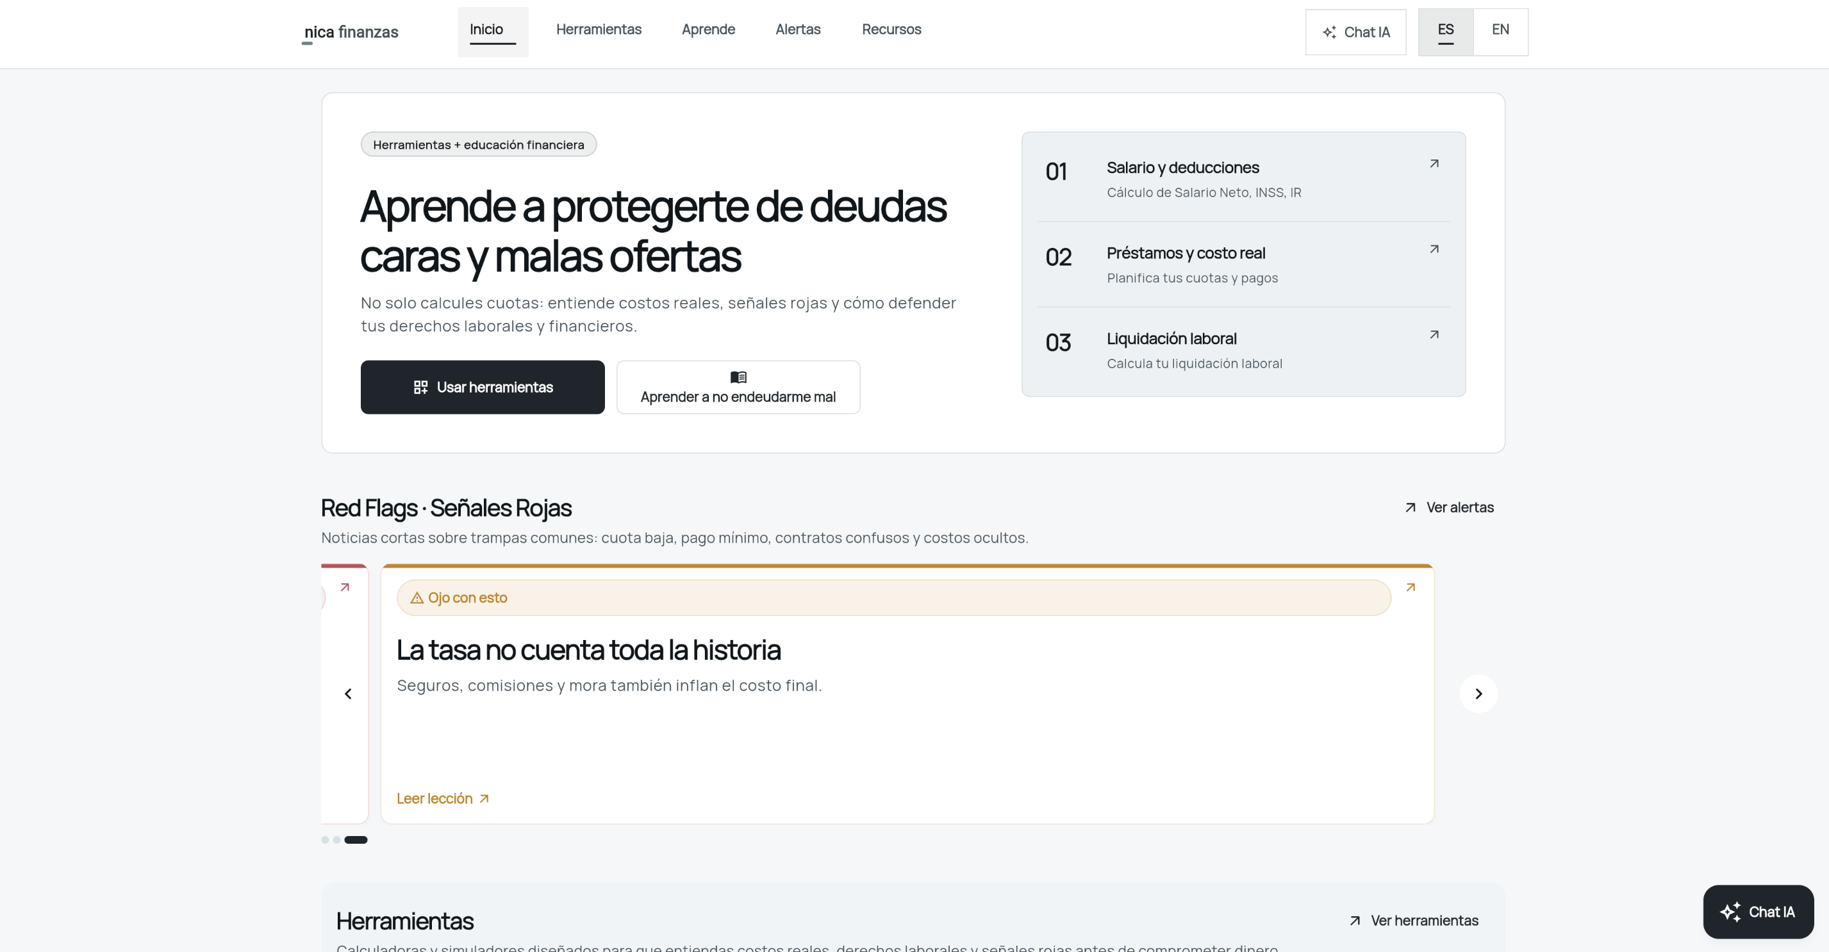This screenshot has height=952, width=1829.
Task: Select ES language option
Action: (1445, 30)
